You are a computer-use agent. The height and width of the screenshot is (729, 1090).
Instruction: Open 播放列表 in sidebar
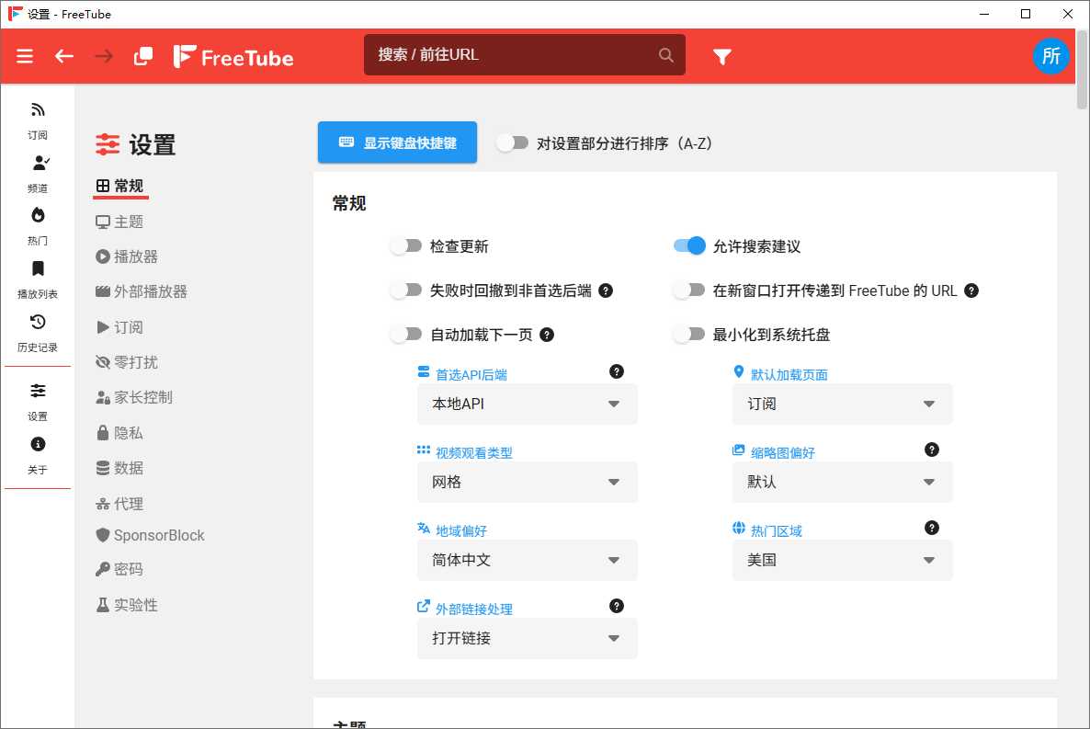(38, 279)
